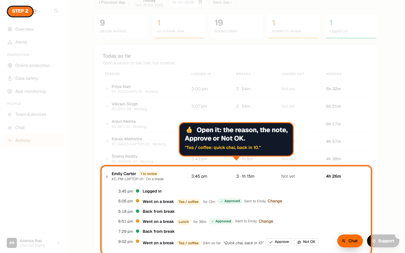The image size is (405, 253).
Task: Click the Data safety lock icon
Action: pyautogui.click(x=10, y=78)
